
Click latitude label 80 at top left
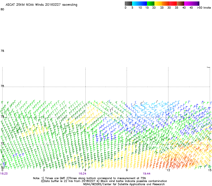tap(2, 9)
